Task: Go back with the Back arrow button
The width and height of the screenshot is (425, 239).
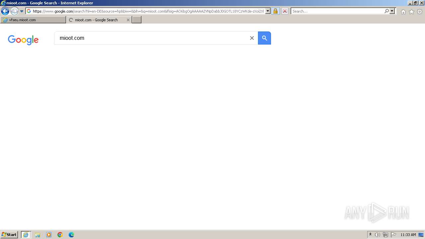Action: (5, 11)
